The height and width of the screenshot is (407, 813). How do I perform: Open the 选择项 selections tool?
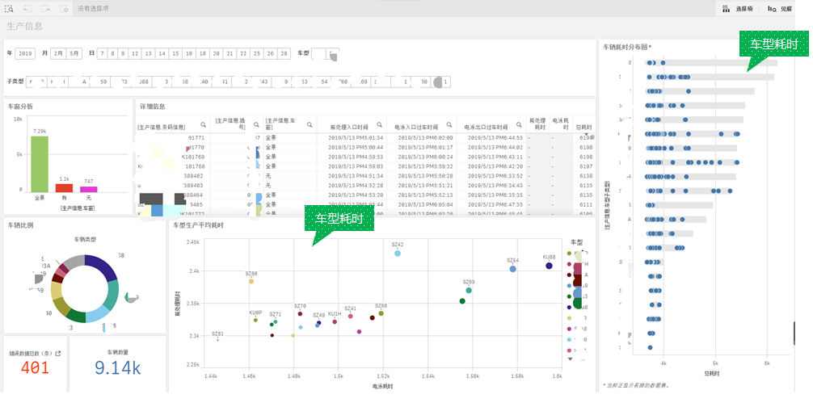738,9
